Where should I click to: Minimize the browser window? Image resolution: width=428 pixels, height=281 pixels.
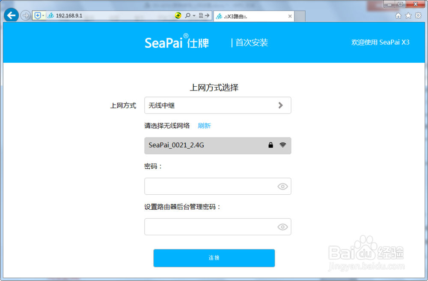(389, 4)
